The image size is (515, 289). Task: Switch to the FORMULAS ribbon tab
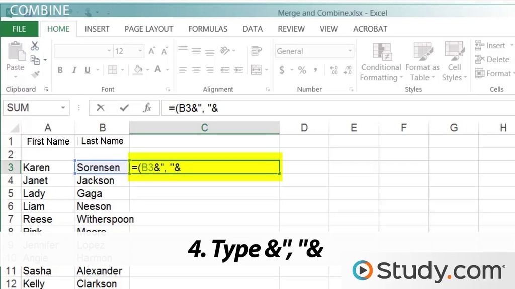tap(208, 29)
